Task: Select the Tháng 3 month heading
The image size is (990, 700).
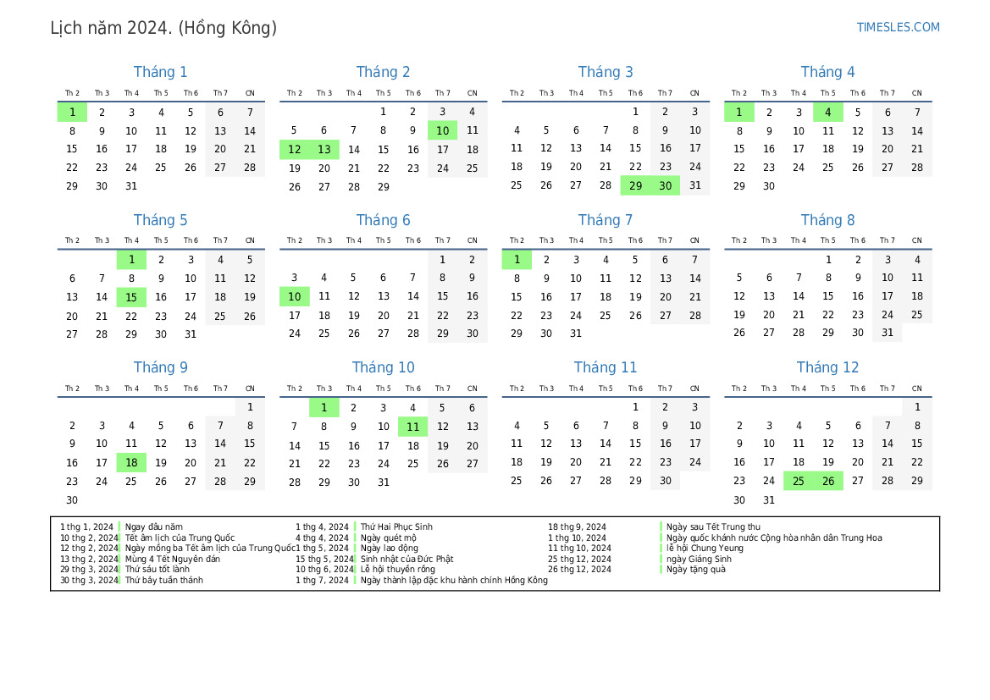Action: click(x=606, y=72)
